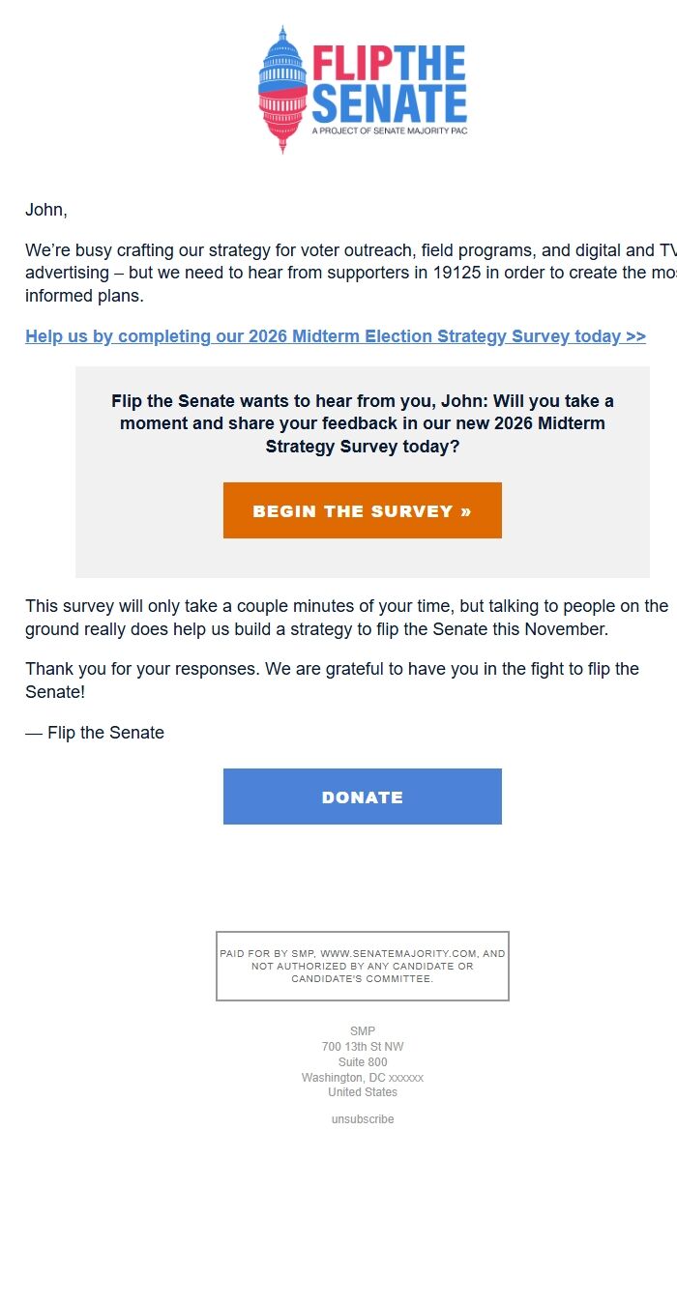Click the BEGIN THE SURVEY button
This screenshot has width=677, height=1304.
(362, 510)
